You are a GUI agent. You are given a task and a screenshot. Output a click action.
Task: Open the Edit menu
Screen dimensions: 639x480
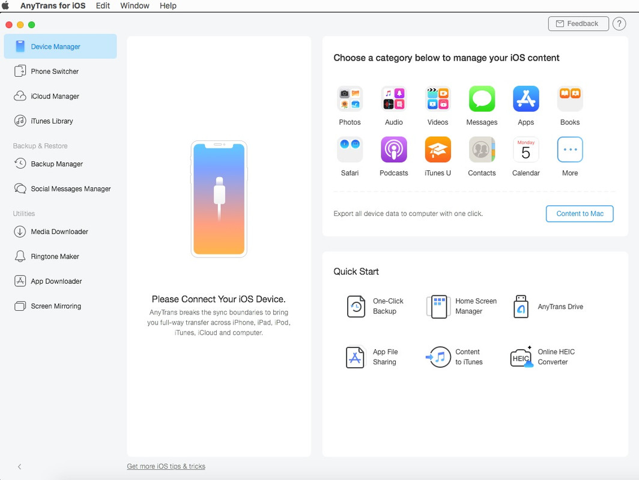tap(103, 5)
